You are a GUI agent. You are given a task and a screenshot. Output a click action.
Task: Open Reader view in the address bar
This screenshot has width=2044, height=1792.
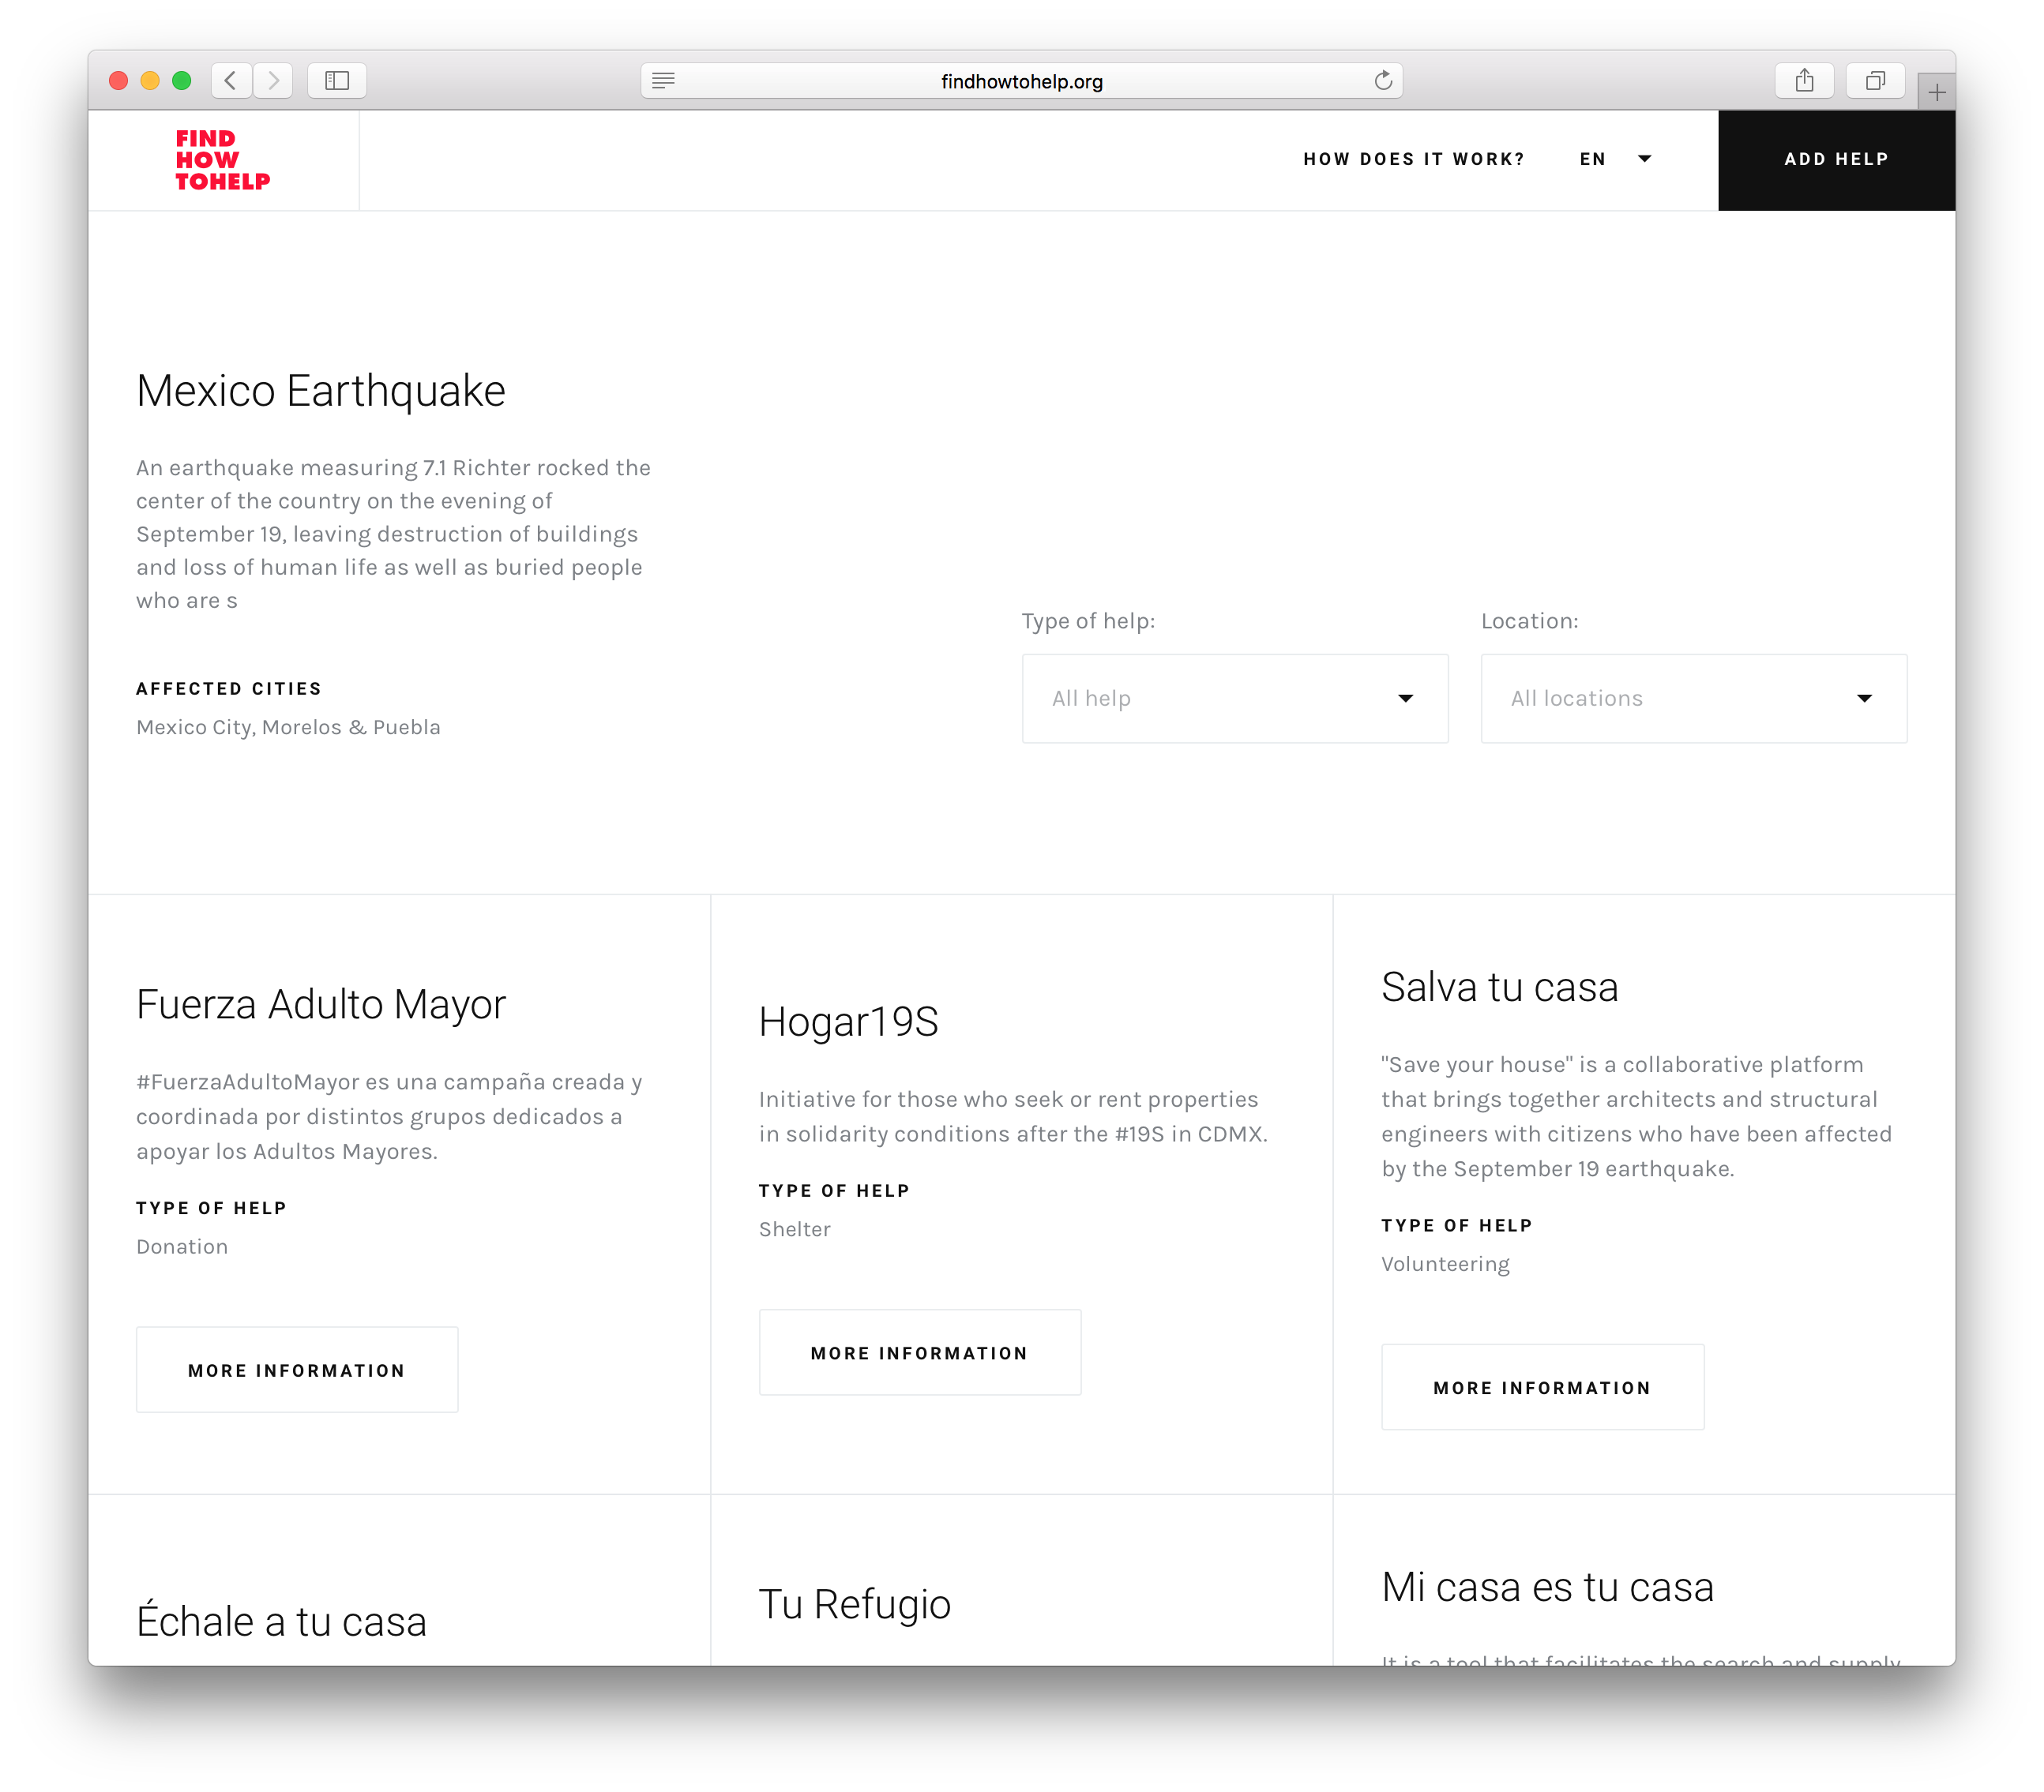663,81
